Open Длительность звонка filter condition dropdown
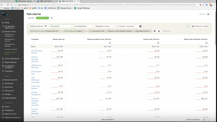 (45, 31)
